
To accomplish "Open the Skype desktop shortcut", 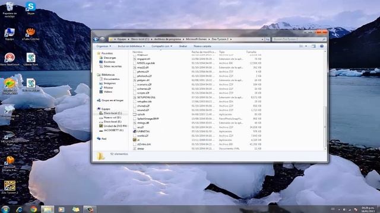I will click(x=31, y=8).
